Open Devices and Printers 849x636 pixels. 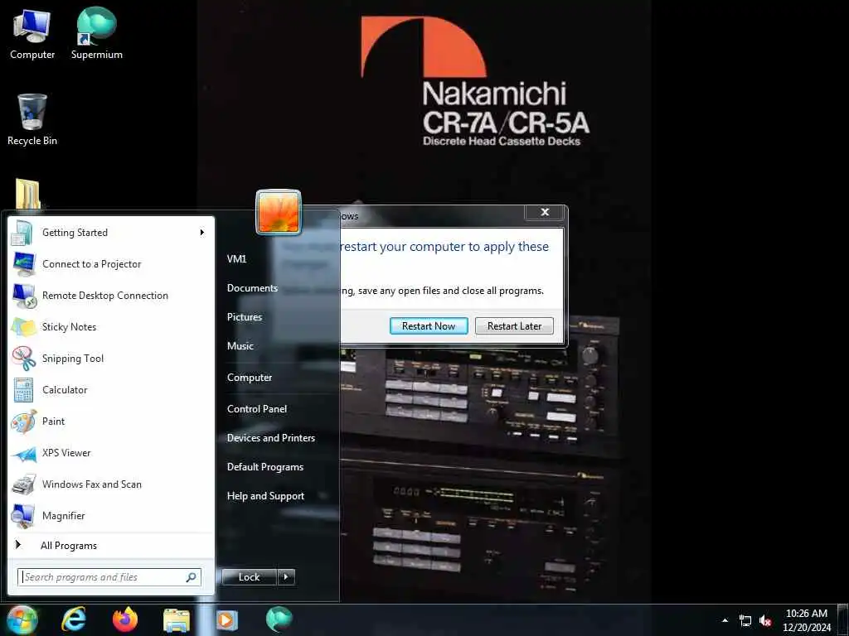coord(271,437)
